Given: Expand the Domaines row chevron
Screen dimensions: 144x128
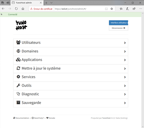Looking at the screenshot, I should coord(125,52).
